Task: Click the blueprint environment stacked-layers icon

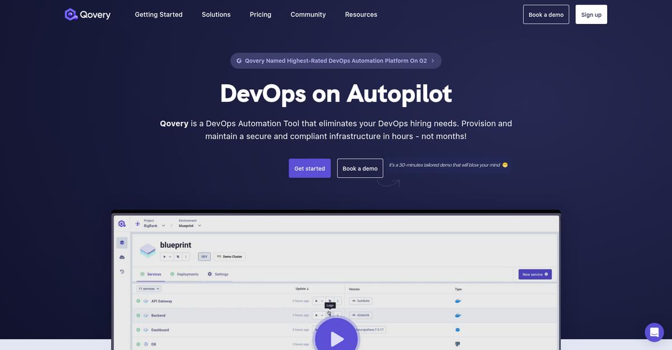Action: 148,250
